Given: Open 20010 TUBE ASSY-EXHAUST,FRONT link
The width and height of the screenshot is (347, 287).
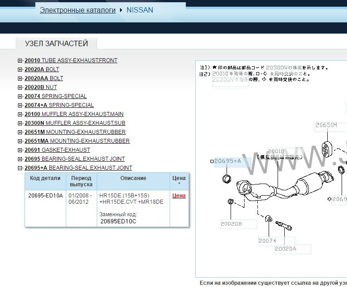Looking at the screenshot, I should 71,60.
